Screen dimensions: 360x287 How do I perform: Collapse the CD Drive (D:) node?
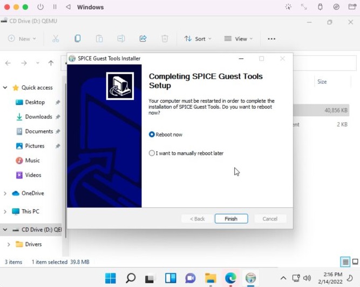click(5, 230)
